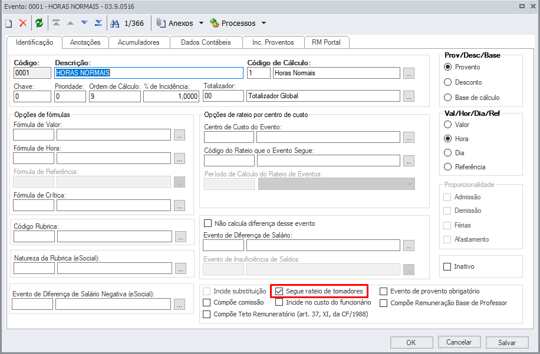Open lookup for Natureza da Rubrica
Viewport: 540px width, 354px height.
point(181,268)
